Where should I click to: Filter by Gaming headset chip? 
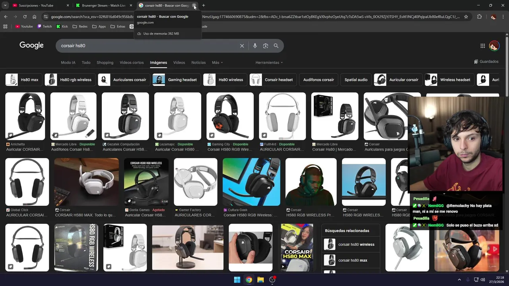click(176, 80)
